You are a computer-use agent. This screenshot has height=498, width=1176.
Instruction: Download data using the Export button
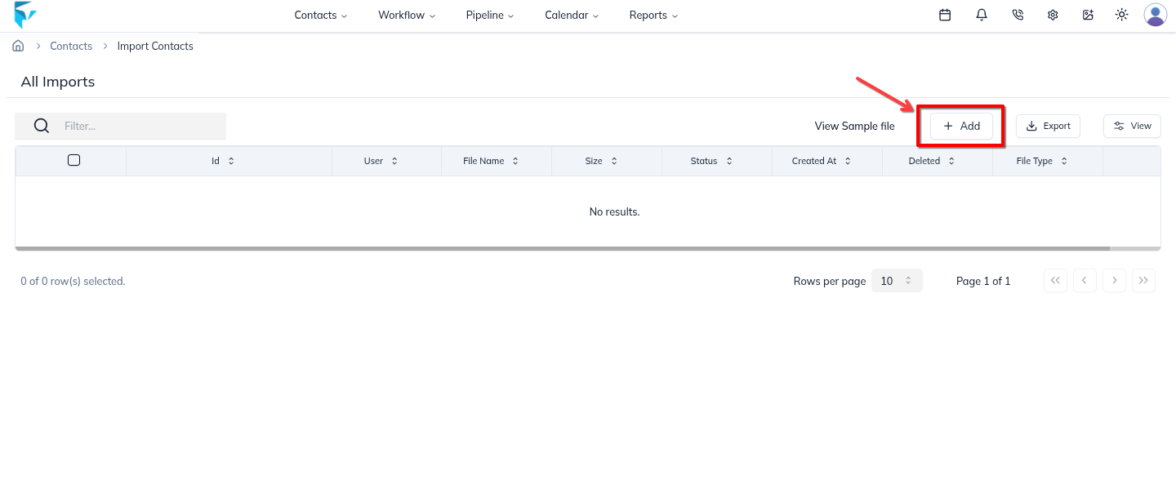[1048, 126]
